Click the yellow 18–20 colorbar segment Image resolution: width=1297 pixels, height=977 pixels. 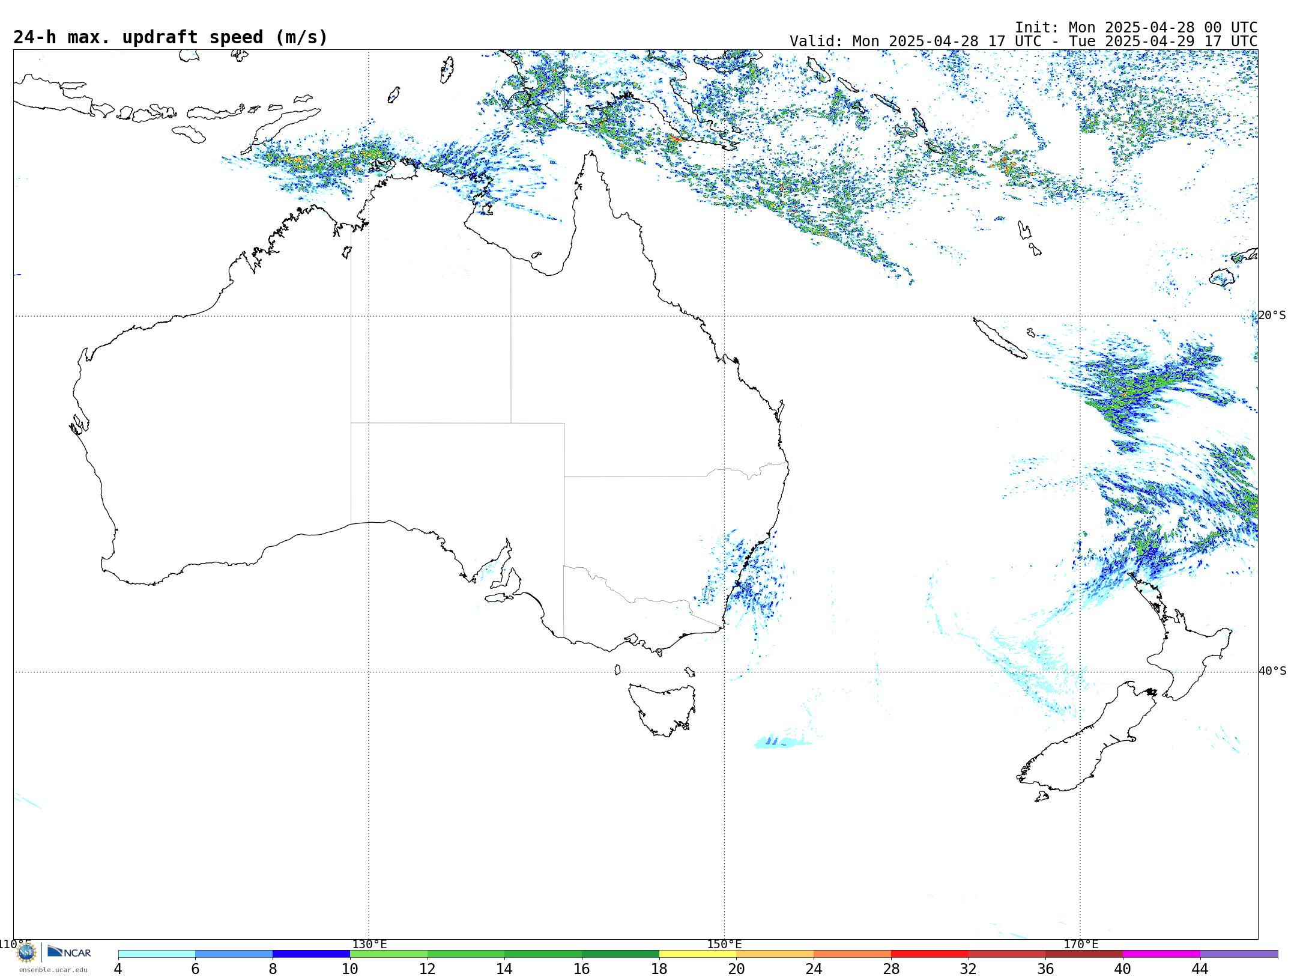(698, 954)
